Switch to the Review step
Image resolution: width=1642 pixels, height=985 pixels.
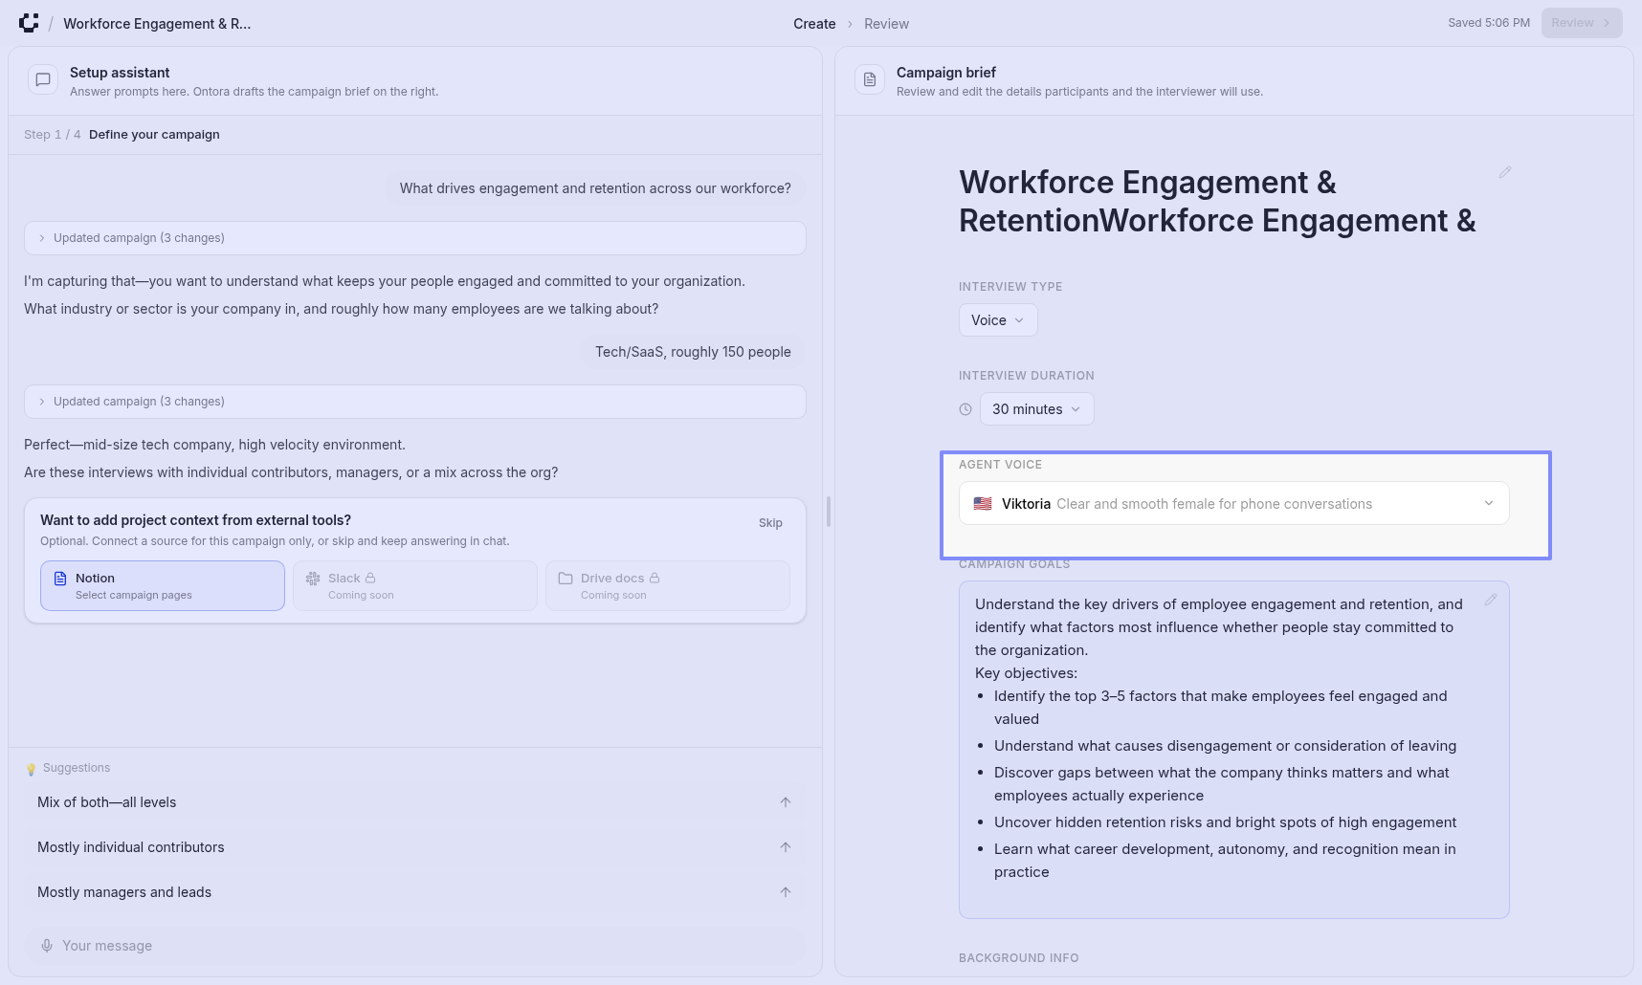886,24
